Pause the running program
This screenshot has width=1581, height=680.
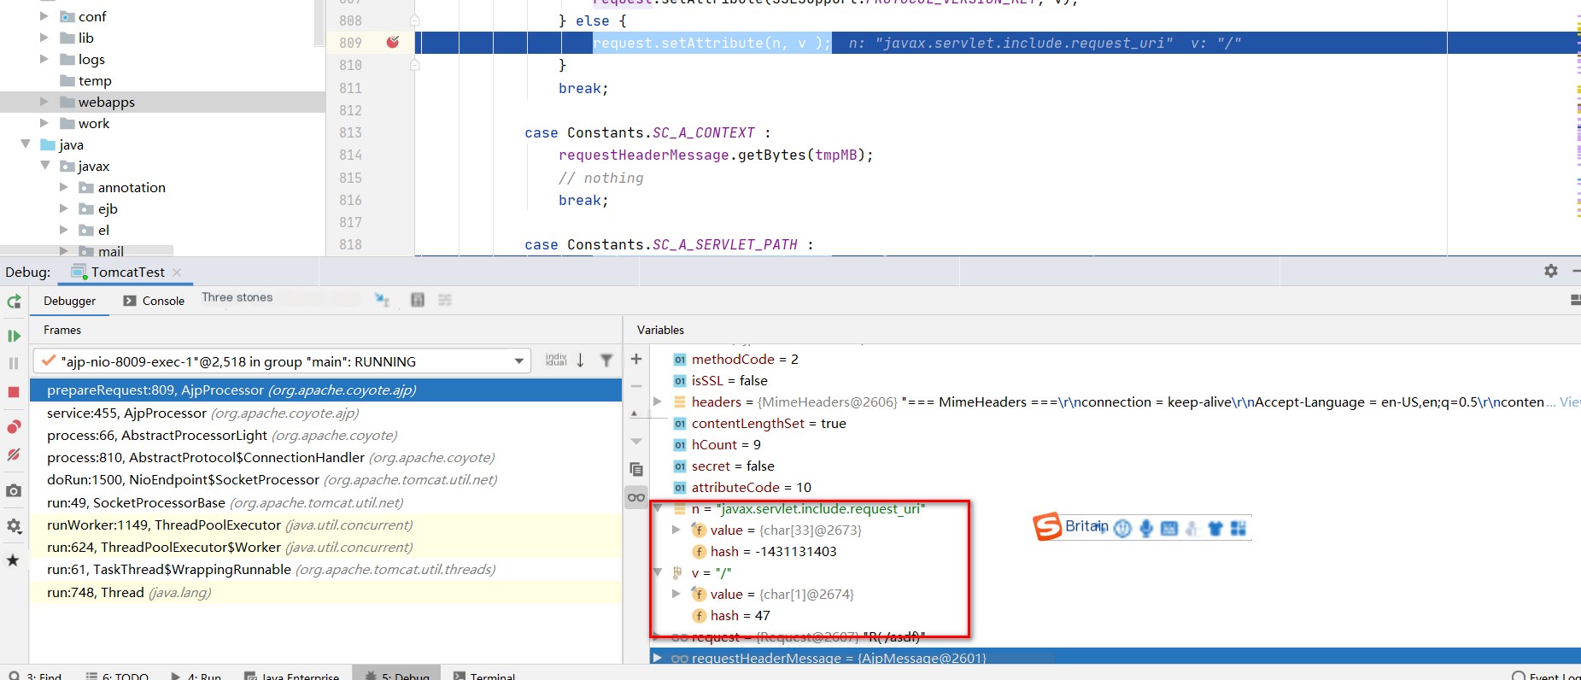click(x=14, y=363)
